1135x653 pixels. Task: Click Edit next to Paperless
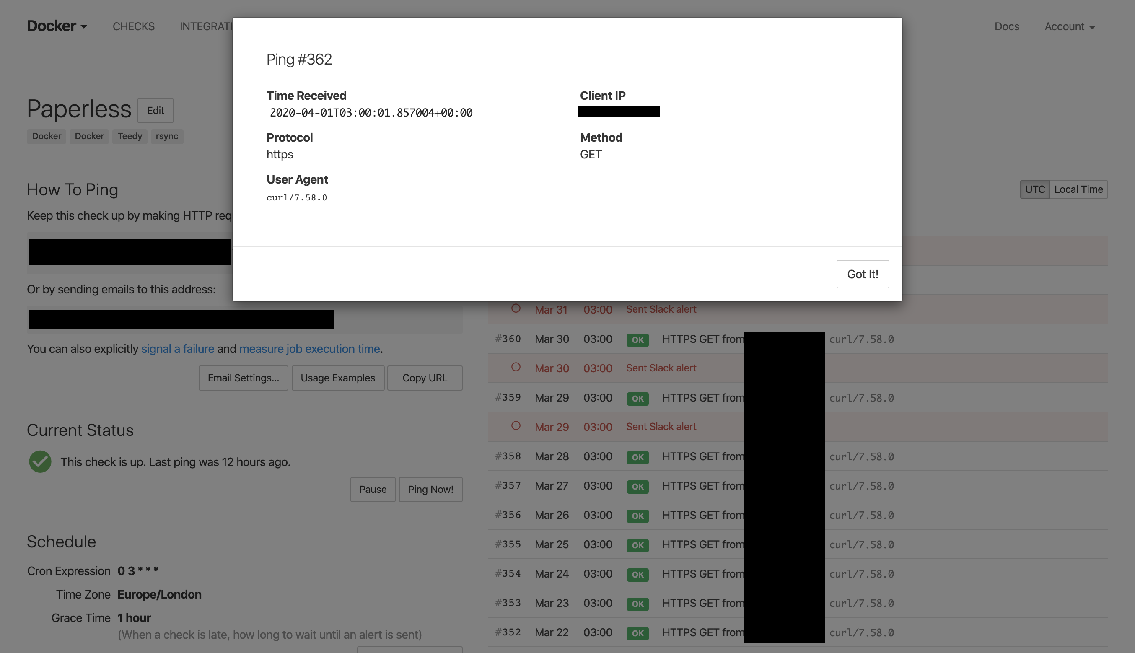pyautogui.click(x=155, y=110)
